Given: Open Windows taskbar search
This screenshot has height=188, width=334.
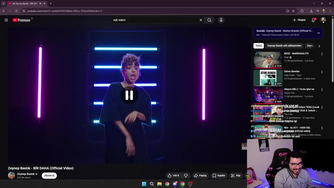Looking at the screenshot, I should tap(152, 184).
